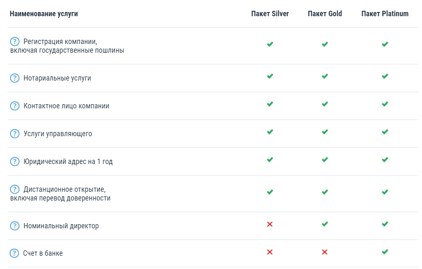Select the Пакет Gold column header

tap(325, 14)
